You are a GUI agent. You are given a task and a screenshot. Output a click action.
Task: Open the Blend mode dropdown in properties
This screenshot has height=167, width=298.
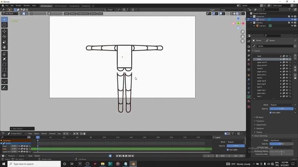click(x=281, y=105)
